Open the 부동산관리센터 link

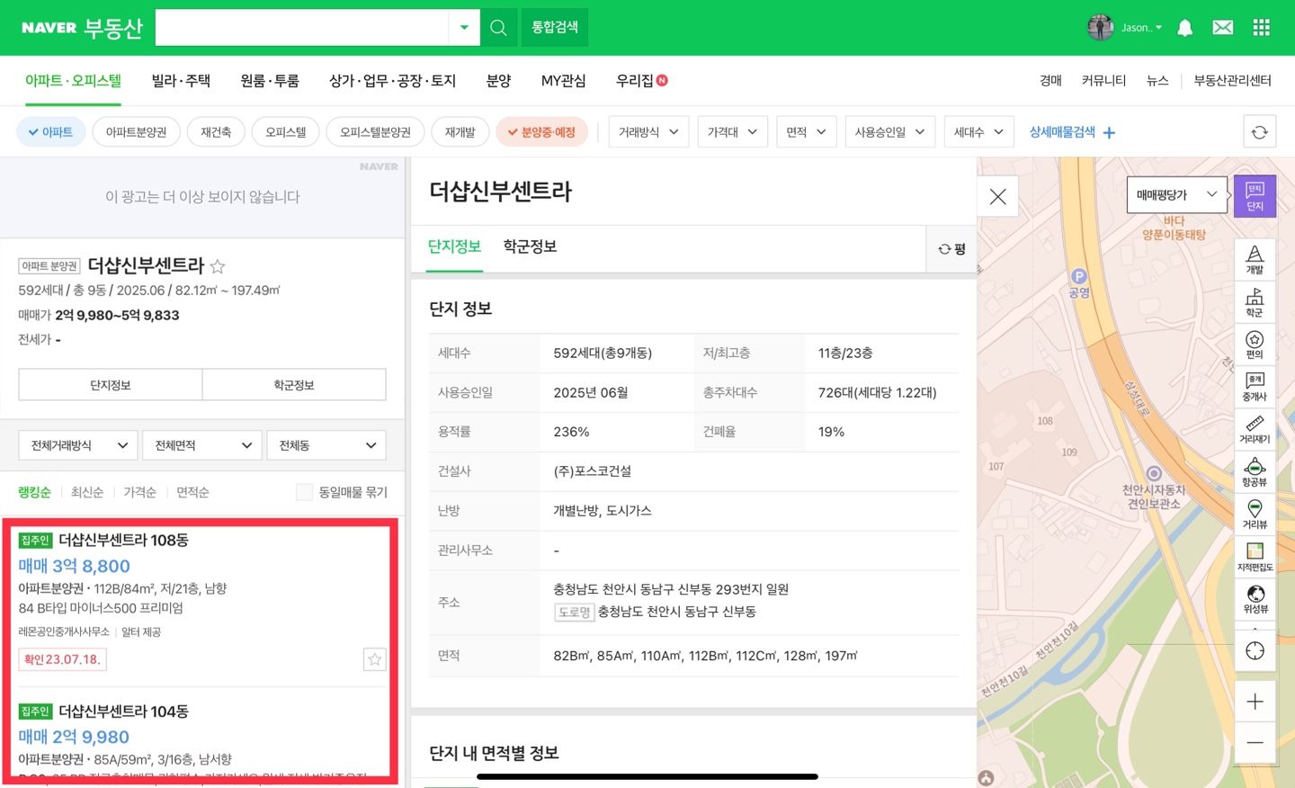tap(1232, 81)
